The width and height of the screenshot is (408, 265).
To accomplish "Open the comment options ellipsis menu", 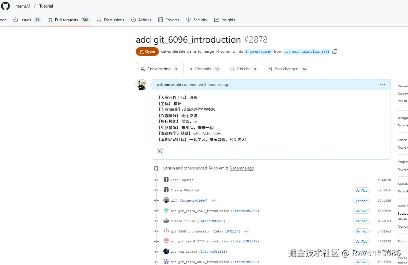I will (382, 85).
